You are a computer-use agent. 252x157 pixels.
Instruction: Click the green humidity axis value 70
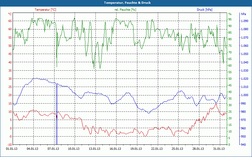click(x=230, y=52)
